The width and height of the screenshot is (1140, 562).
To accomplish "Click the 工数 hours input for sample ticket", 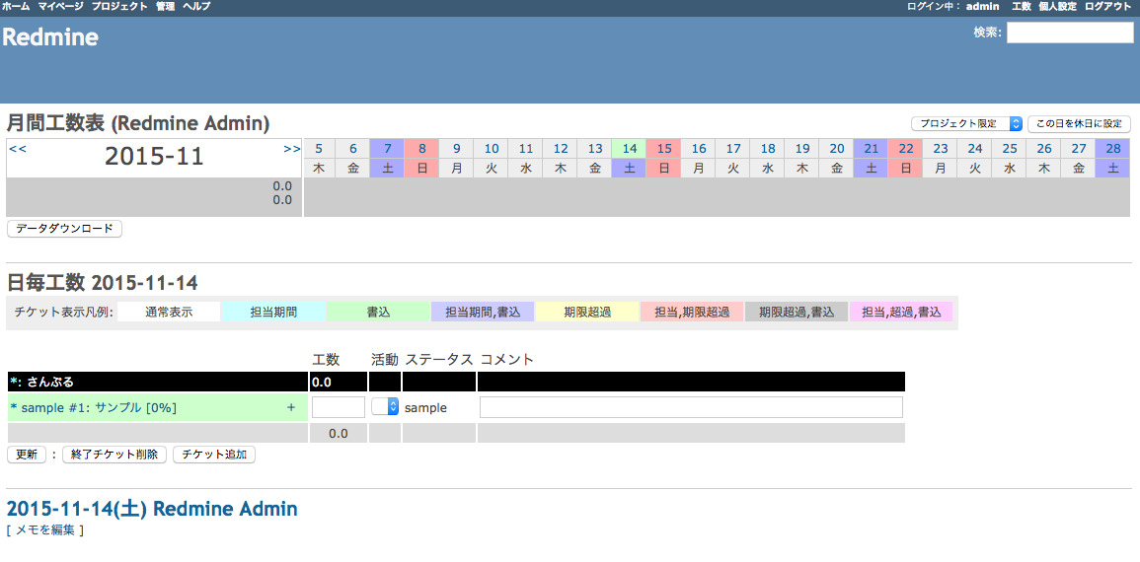I will pyautogui.click(x=339, y=407).
